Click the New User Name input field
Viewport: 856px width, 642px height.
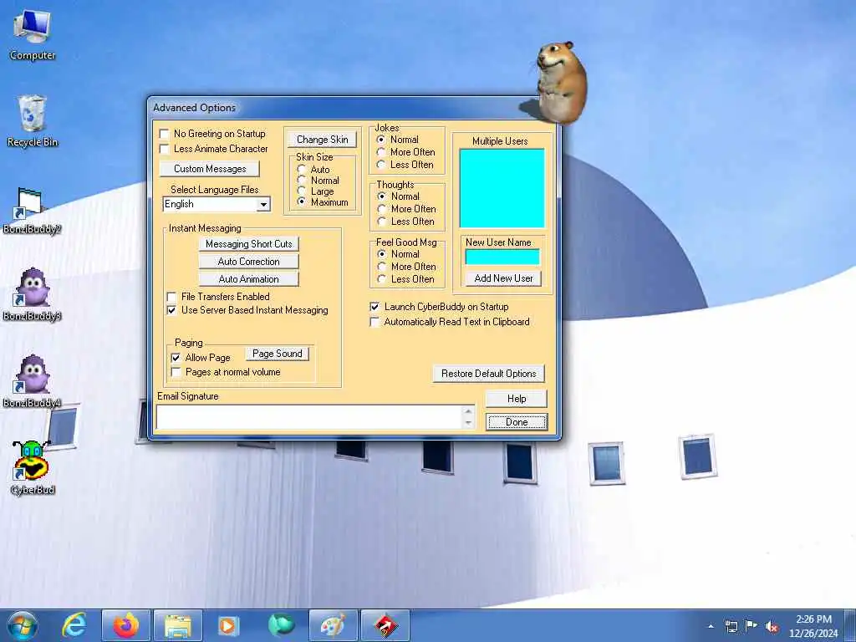coord(502,257)
